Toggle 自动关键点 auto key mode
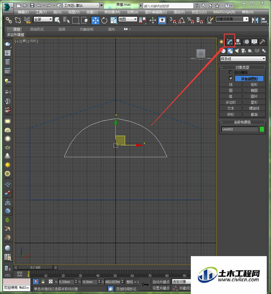This screenshot has width=271, height=294. [x=161, y=282]
